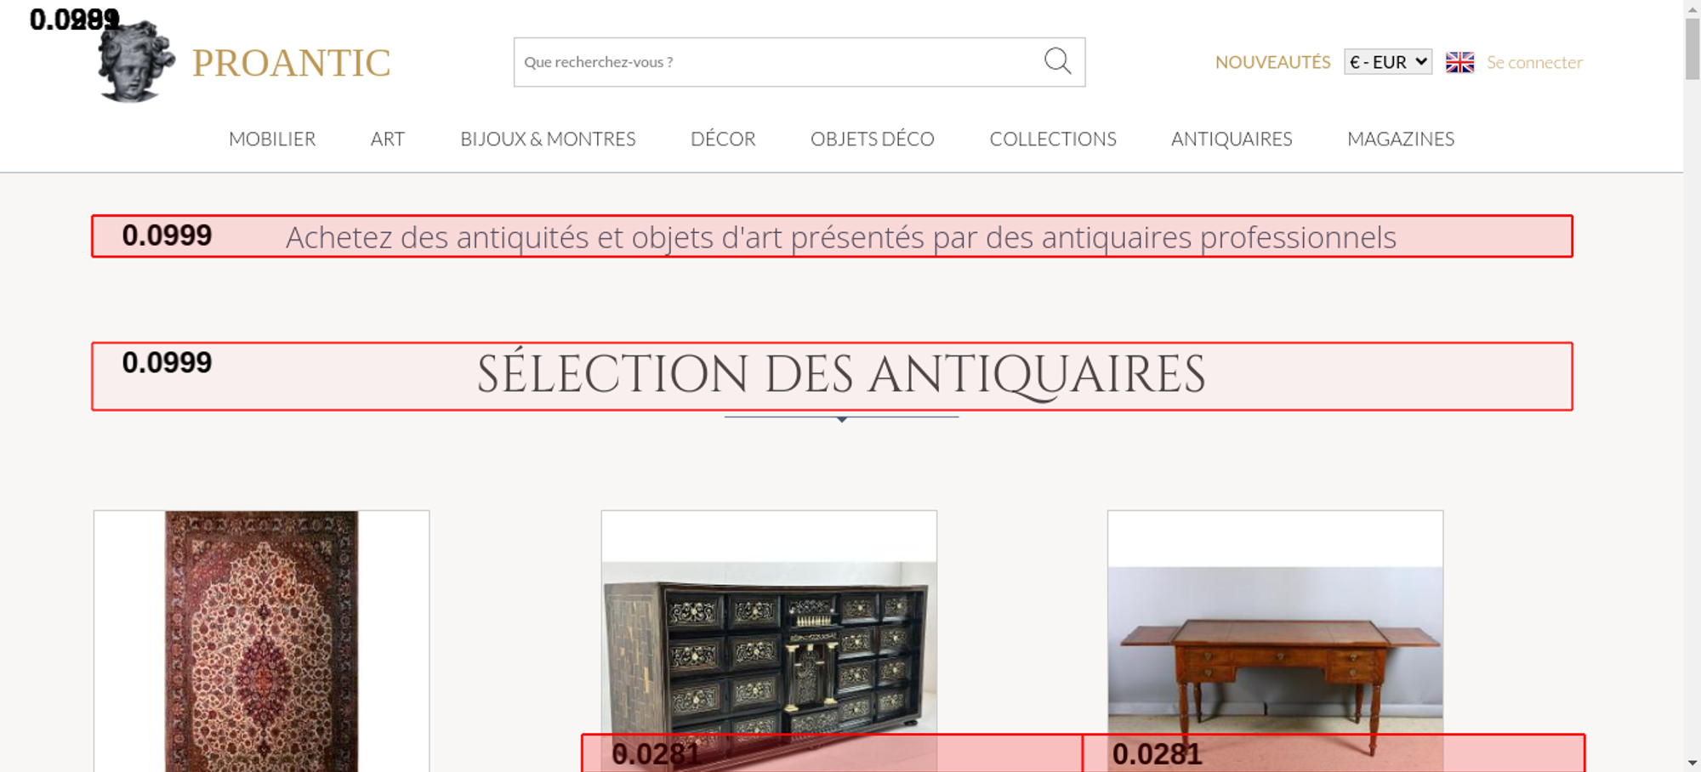Click the scrollbar down arrow
1701x772 pixels.
[1692, 763]
